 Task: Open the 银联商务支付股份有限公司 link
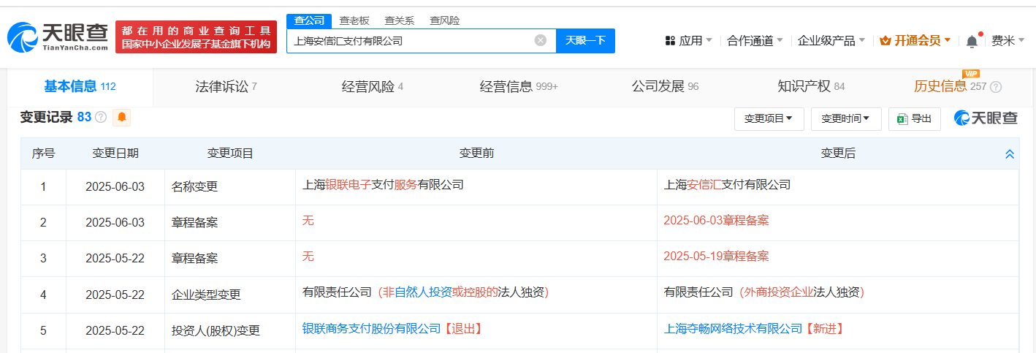(372, 329)
